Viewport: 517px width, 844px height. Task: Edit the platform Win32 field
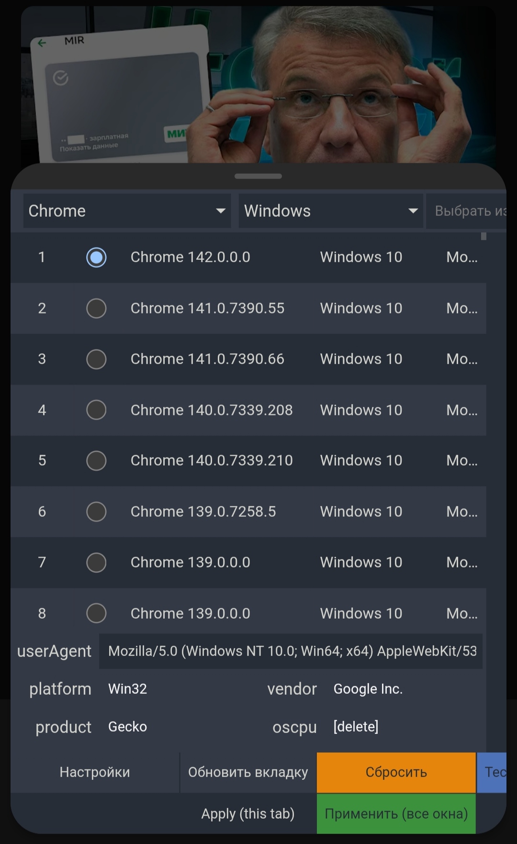click(x=177, y=689)
